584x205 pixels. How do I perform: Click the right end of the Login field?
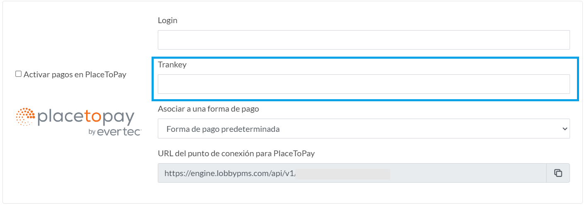pyautogui.click(x=555, y=40)
